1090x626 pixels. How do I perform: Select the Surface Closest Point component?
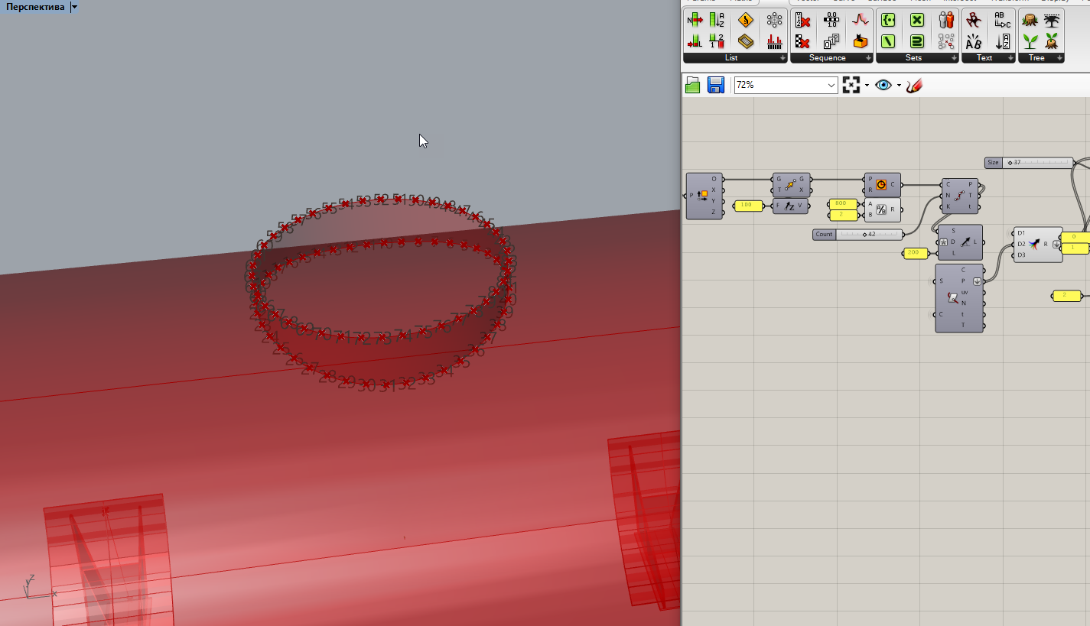pyautogui.click(x=959, y=298)
